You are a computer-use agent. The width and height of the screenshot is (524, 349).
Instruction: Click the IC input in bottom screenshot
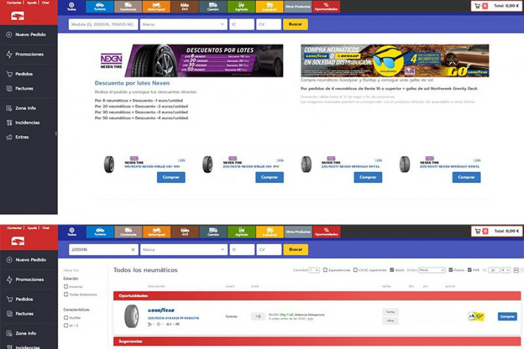242,249
